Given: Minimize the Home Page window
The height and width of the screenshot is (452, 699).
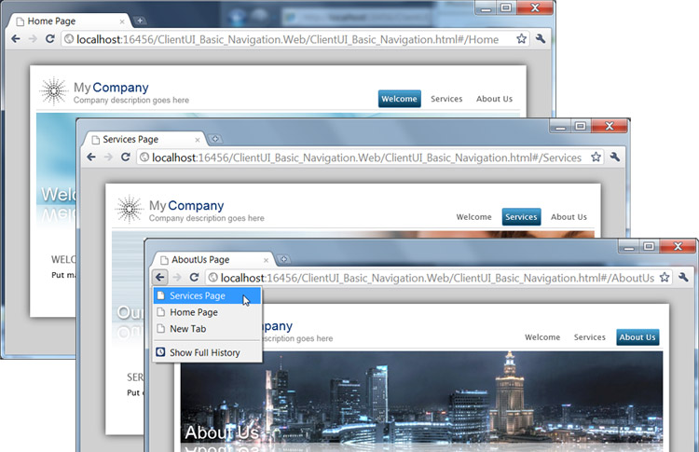Looking at the screenshot, I should (486, 8).
